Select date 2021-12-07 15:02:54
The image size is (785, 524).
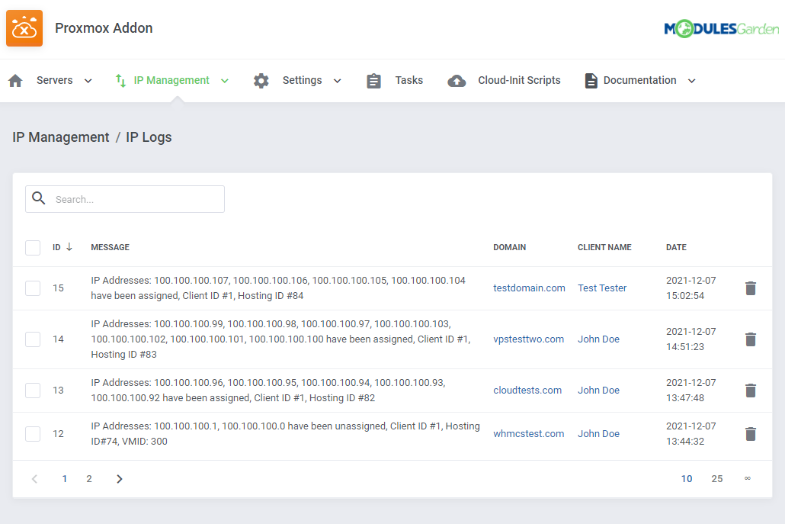pos(691,288)
